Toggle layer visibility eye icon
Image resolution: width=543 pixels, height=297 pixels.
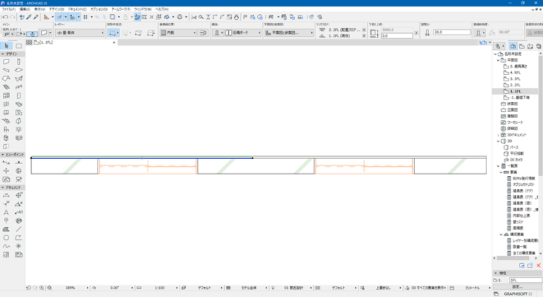[59, 33]
